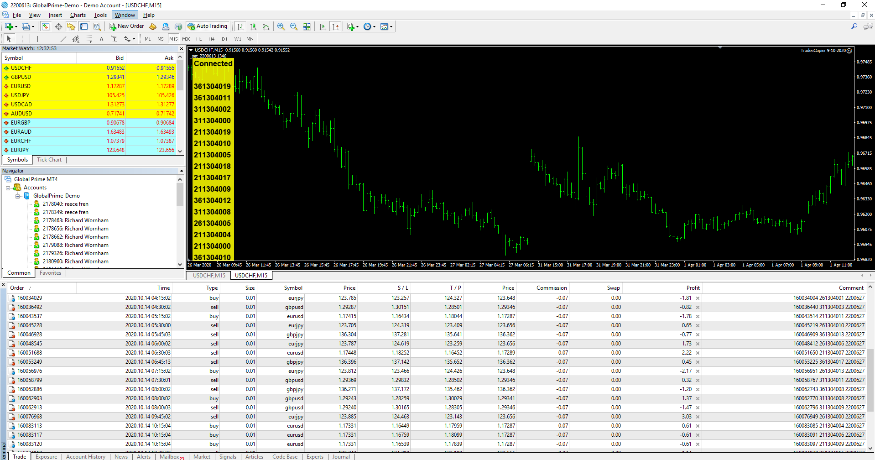Select candlestick chart display icon

pyautogui.click(x=253, y=26)
